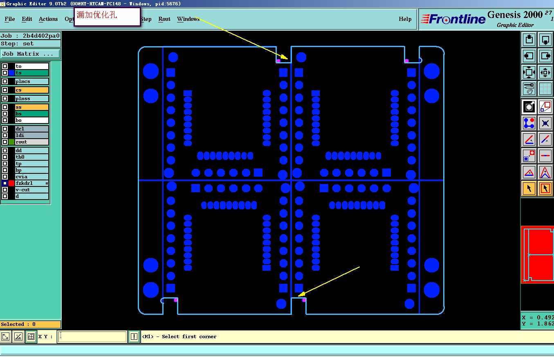Viewport: 554px width, 357px height.
Task: Select the bp layer name
Action: 32,170
